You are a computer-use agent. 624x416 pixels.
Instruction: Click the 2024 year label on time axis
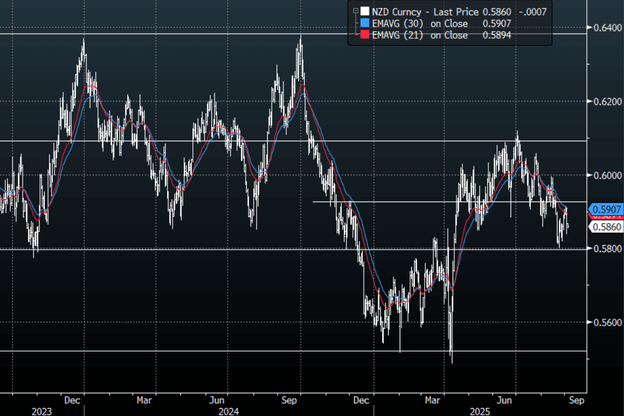[229, 410]
